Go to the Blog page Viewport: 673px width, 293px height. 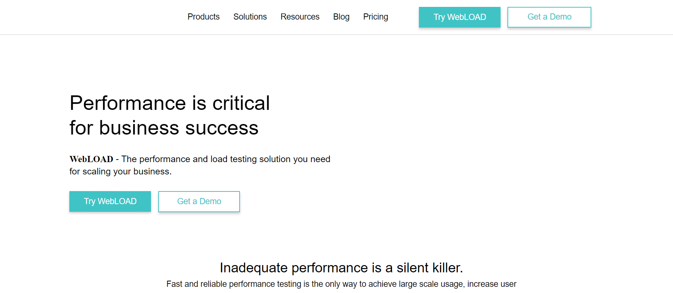(341, 17)
